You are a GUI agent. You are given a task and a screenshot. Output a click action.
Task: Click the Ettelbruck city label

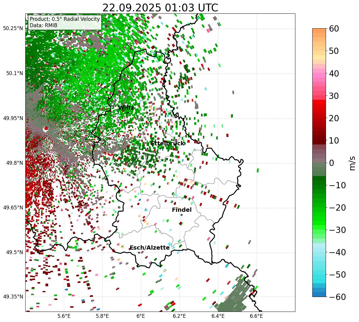click(x=167, y=143)
